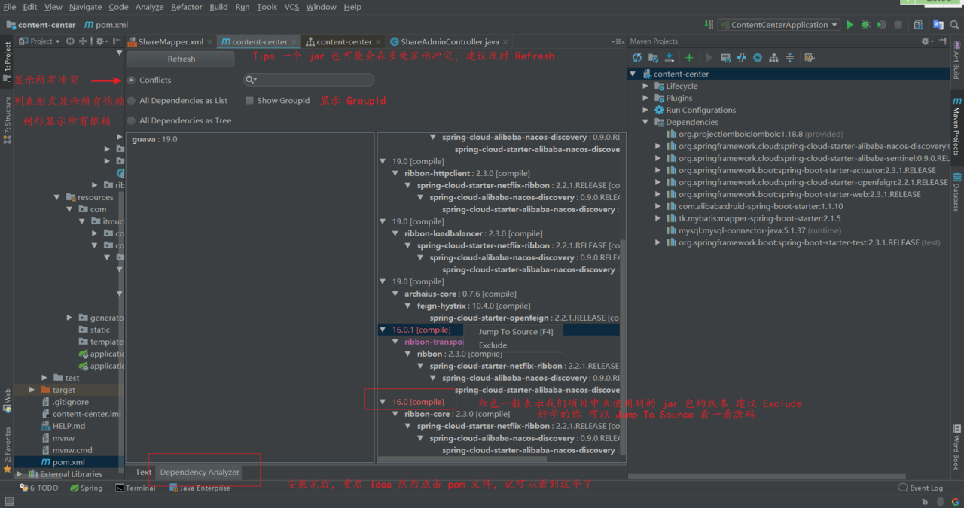
Task: Open the Event Log
Action: coord(920,488)
